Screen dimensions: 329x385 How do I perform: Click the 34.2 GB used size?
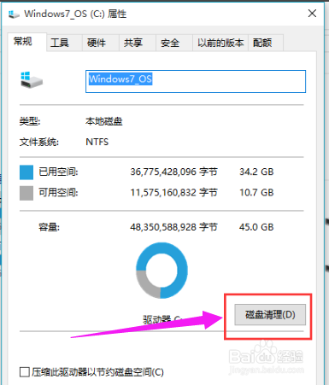tap(256, 172)
